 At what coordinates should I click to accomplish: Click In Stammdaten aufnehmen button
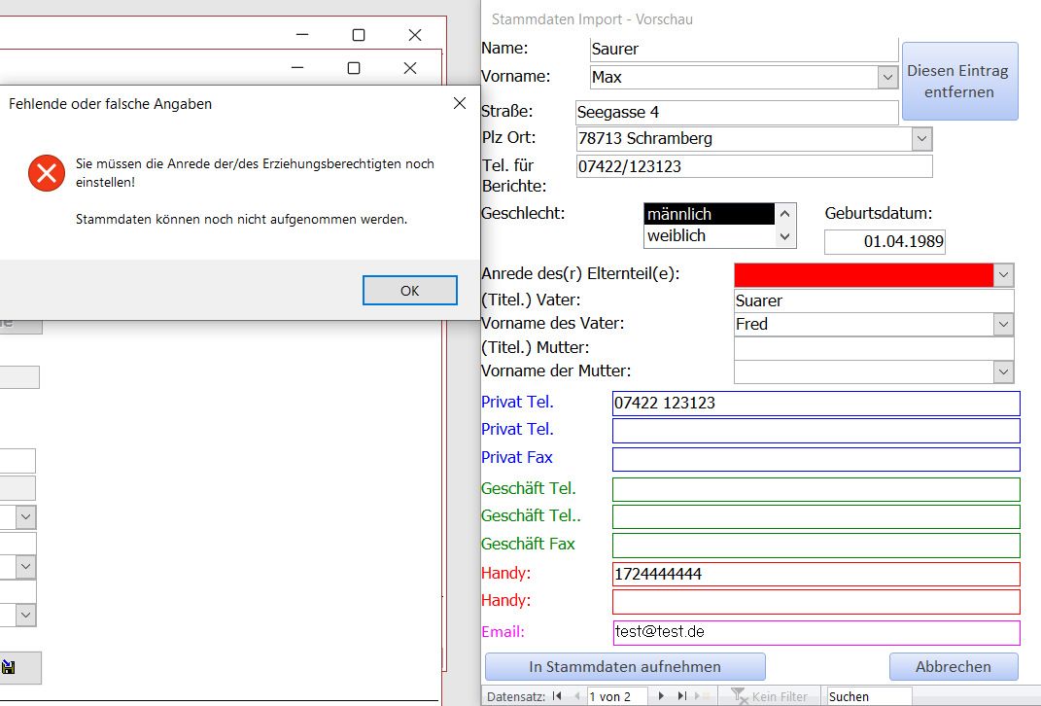tap(625, 666)
